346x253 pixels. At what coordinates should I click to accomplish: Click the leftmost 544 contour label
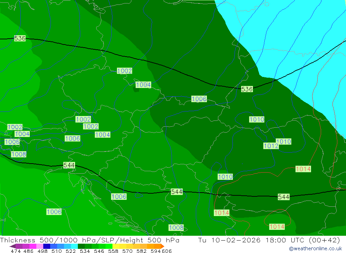click(69, 165)
